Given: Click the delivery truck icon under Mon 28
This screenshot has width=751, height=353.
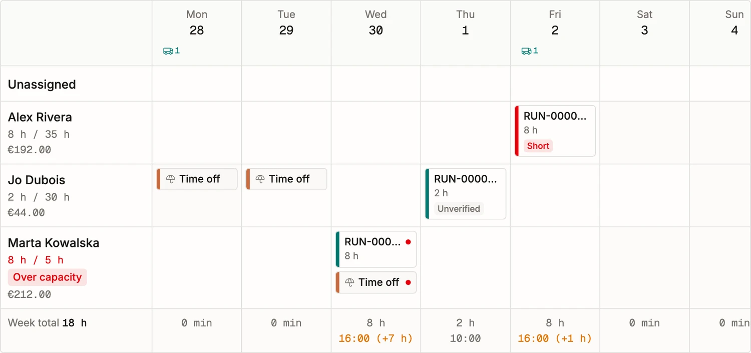Looking at the screenshot, I should coord(168,51).
